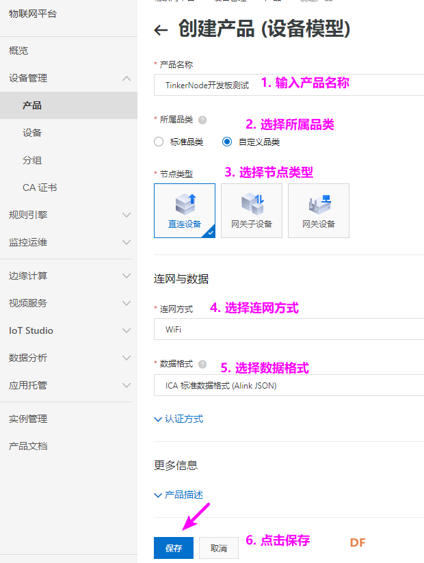Expand the 认证方式 section
Screen dimensions: 424x563
178,419
